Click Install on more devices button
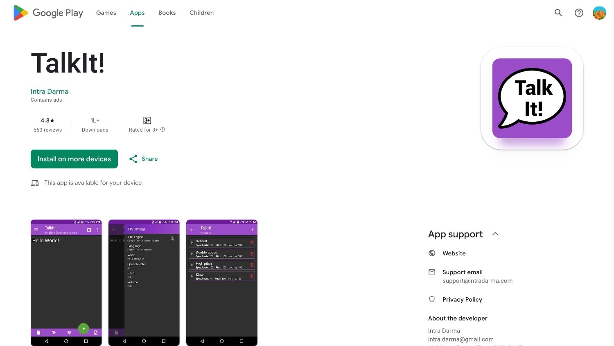The image size is (614, 346). 74,159
